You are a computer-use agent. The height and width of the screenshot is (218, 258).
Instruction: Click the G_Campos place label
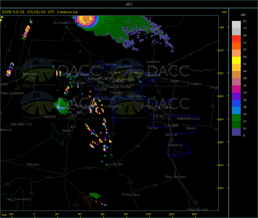click(195, 84)
